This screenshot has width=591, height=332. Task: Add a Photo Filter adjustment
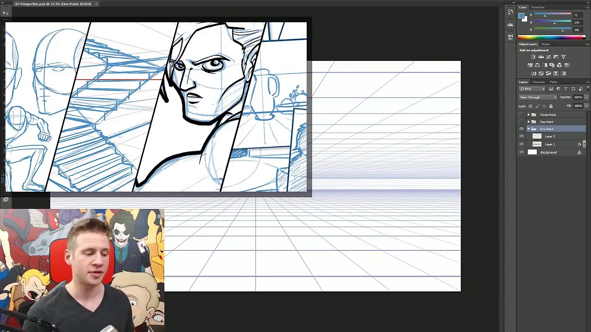pyautogui.click(x=552, y=65)
